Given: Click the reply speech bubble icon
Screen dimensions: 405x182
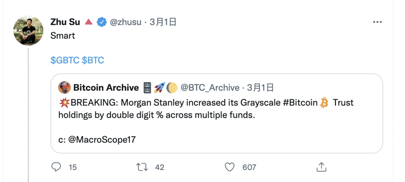Looking at the screenshot, I should click(56, 167).
